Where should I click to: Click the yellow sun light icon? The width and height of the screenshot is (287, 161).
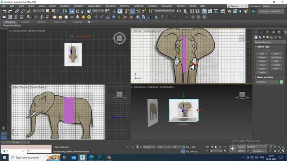pos(83,17)
